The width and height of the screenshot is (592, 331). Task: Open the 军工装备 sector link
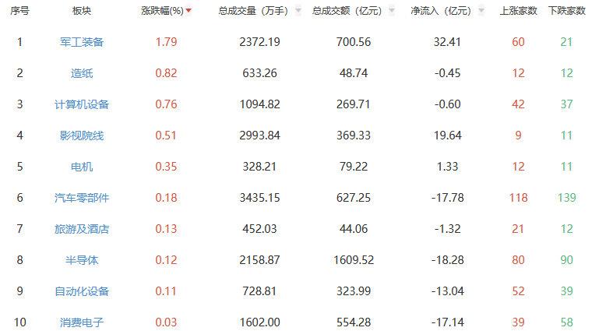click(82, 42)
